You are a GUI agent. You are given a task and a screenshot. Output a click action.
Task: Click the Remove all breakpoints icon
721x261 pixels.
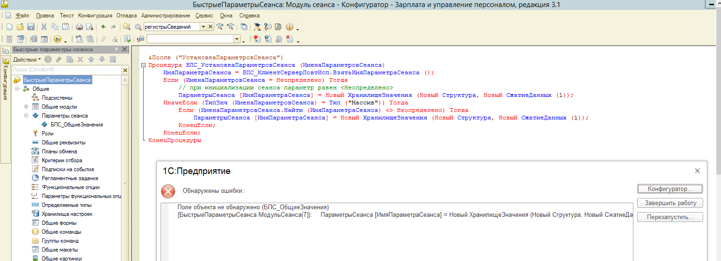[x=290, y=39]
